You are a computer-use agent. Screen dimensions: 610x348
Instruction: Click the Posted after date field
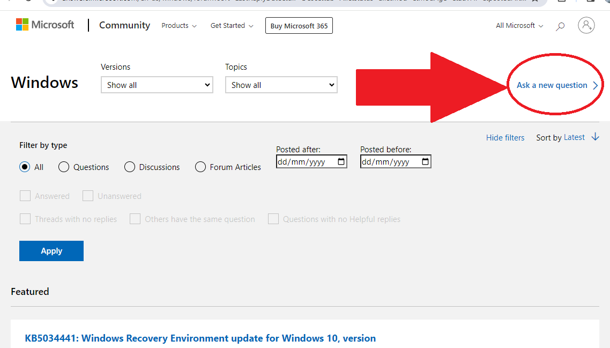(311, 161)
